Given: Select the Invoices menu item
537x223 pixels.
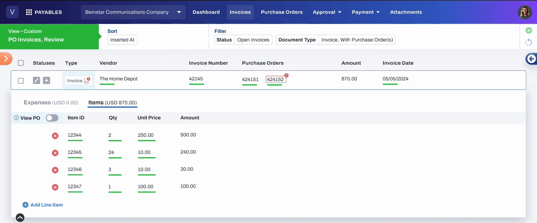Looking at the screenshot, I should 240,12.
